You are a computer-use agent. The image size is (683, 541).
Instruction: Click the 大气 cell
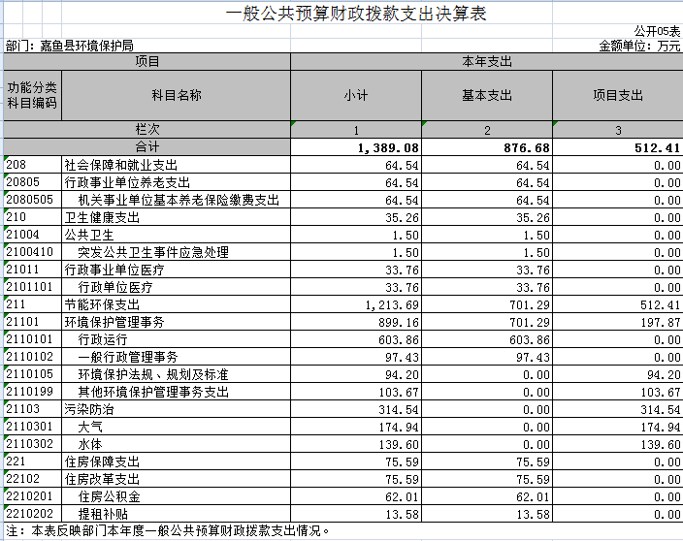tap(177, 426)
